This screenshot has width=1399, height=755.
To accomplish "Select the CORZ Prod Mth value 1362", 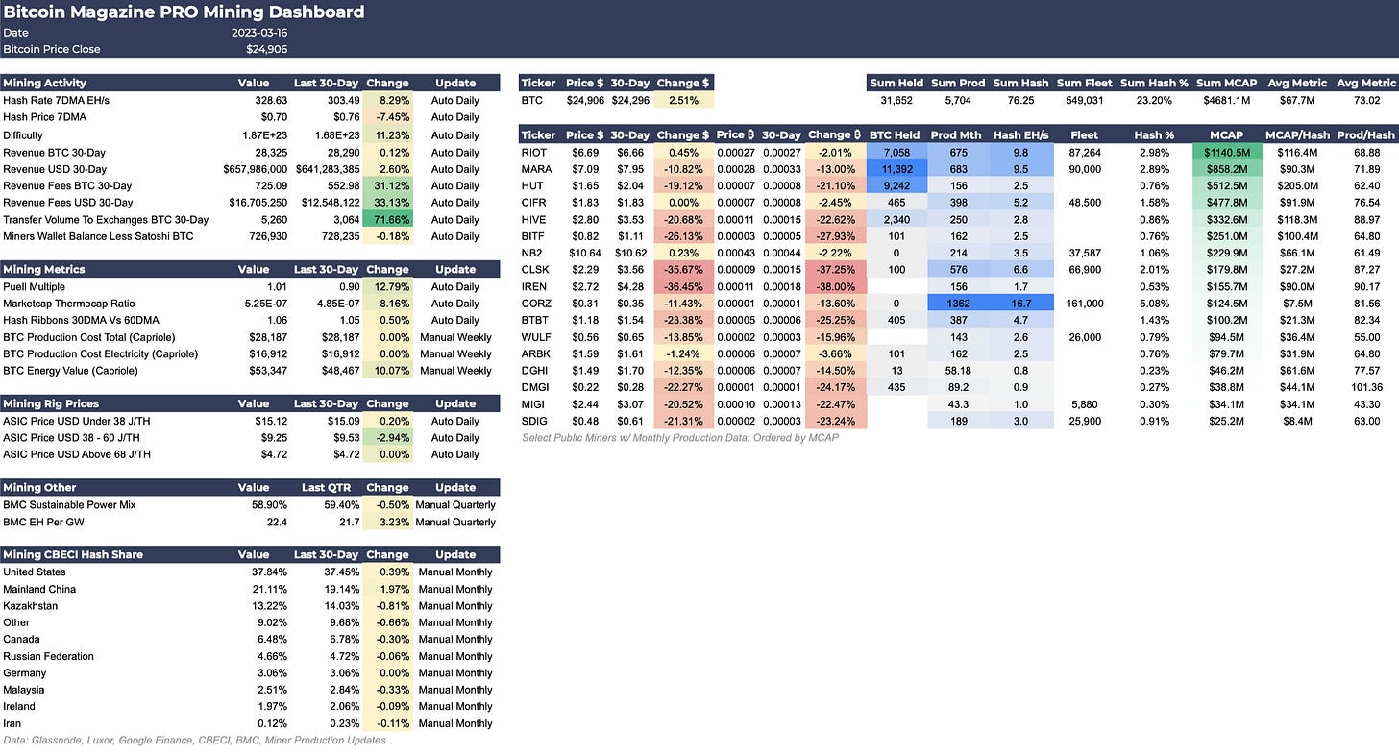I will click(x=959, y=304).
